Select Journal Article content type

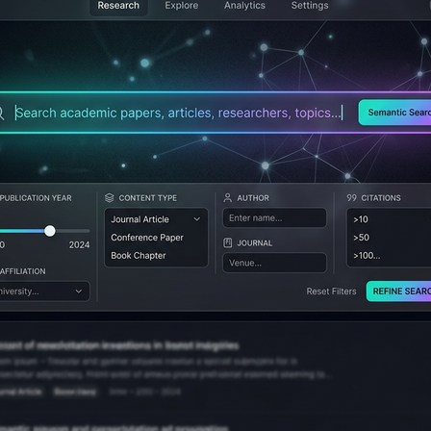click(139, 219)
